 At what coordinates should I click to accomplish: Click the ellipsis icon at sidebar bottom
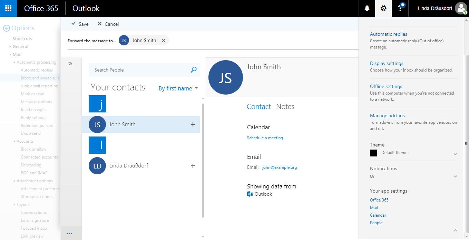pyautogui.click(x=70, y=233)
